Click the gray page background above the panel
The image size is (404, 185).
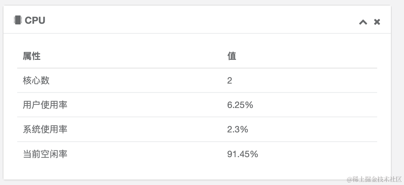[x=200, y=2]
